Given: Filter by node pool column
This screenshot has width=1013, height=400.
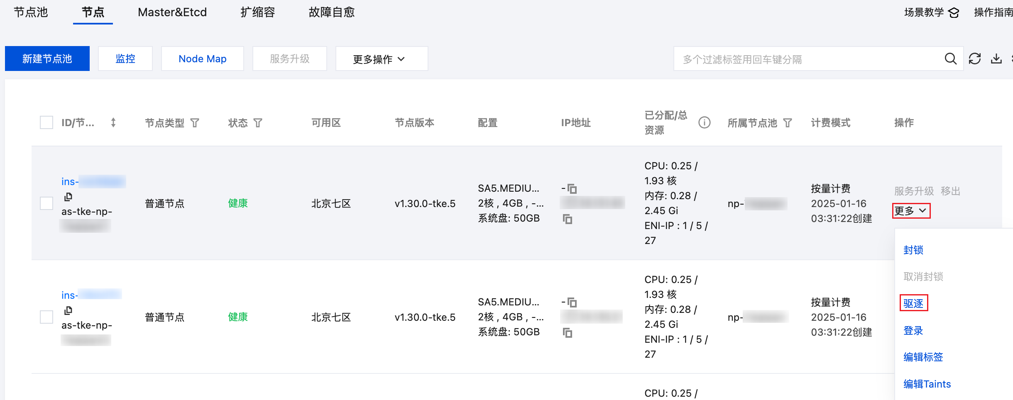Looking at the screenshot, I should click(x=788, y=123).
